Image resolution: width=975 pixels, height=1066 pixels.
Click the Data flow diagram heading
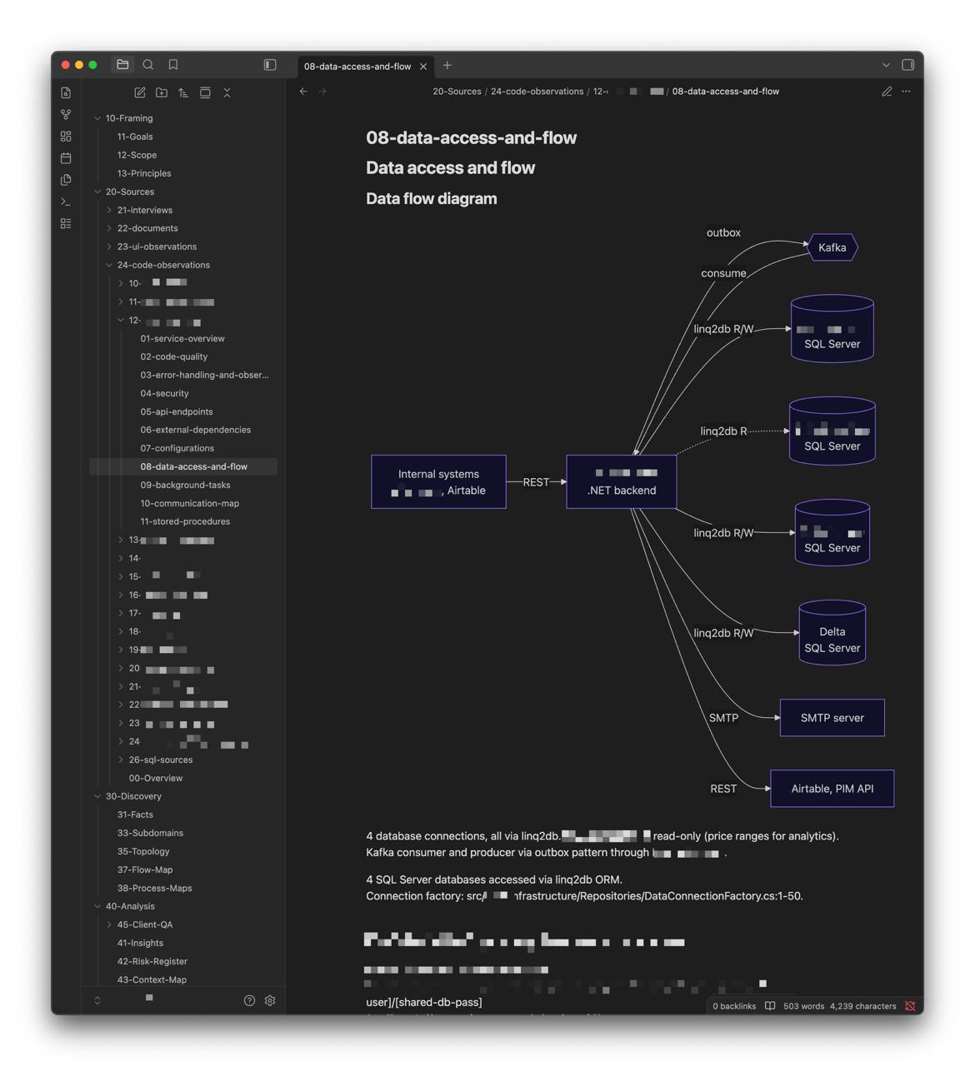pyautogui.click(x=432, y=198)
